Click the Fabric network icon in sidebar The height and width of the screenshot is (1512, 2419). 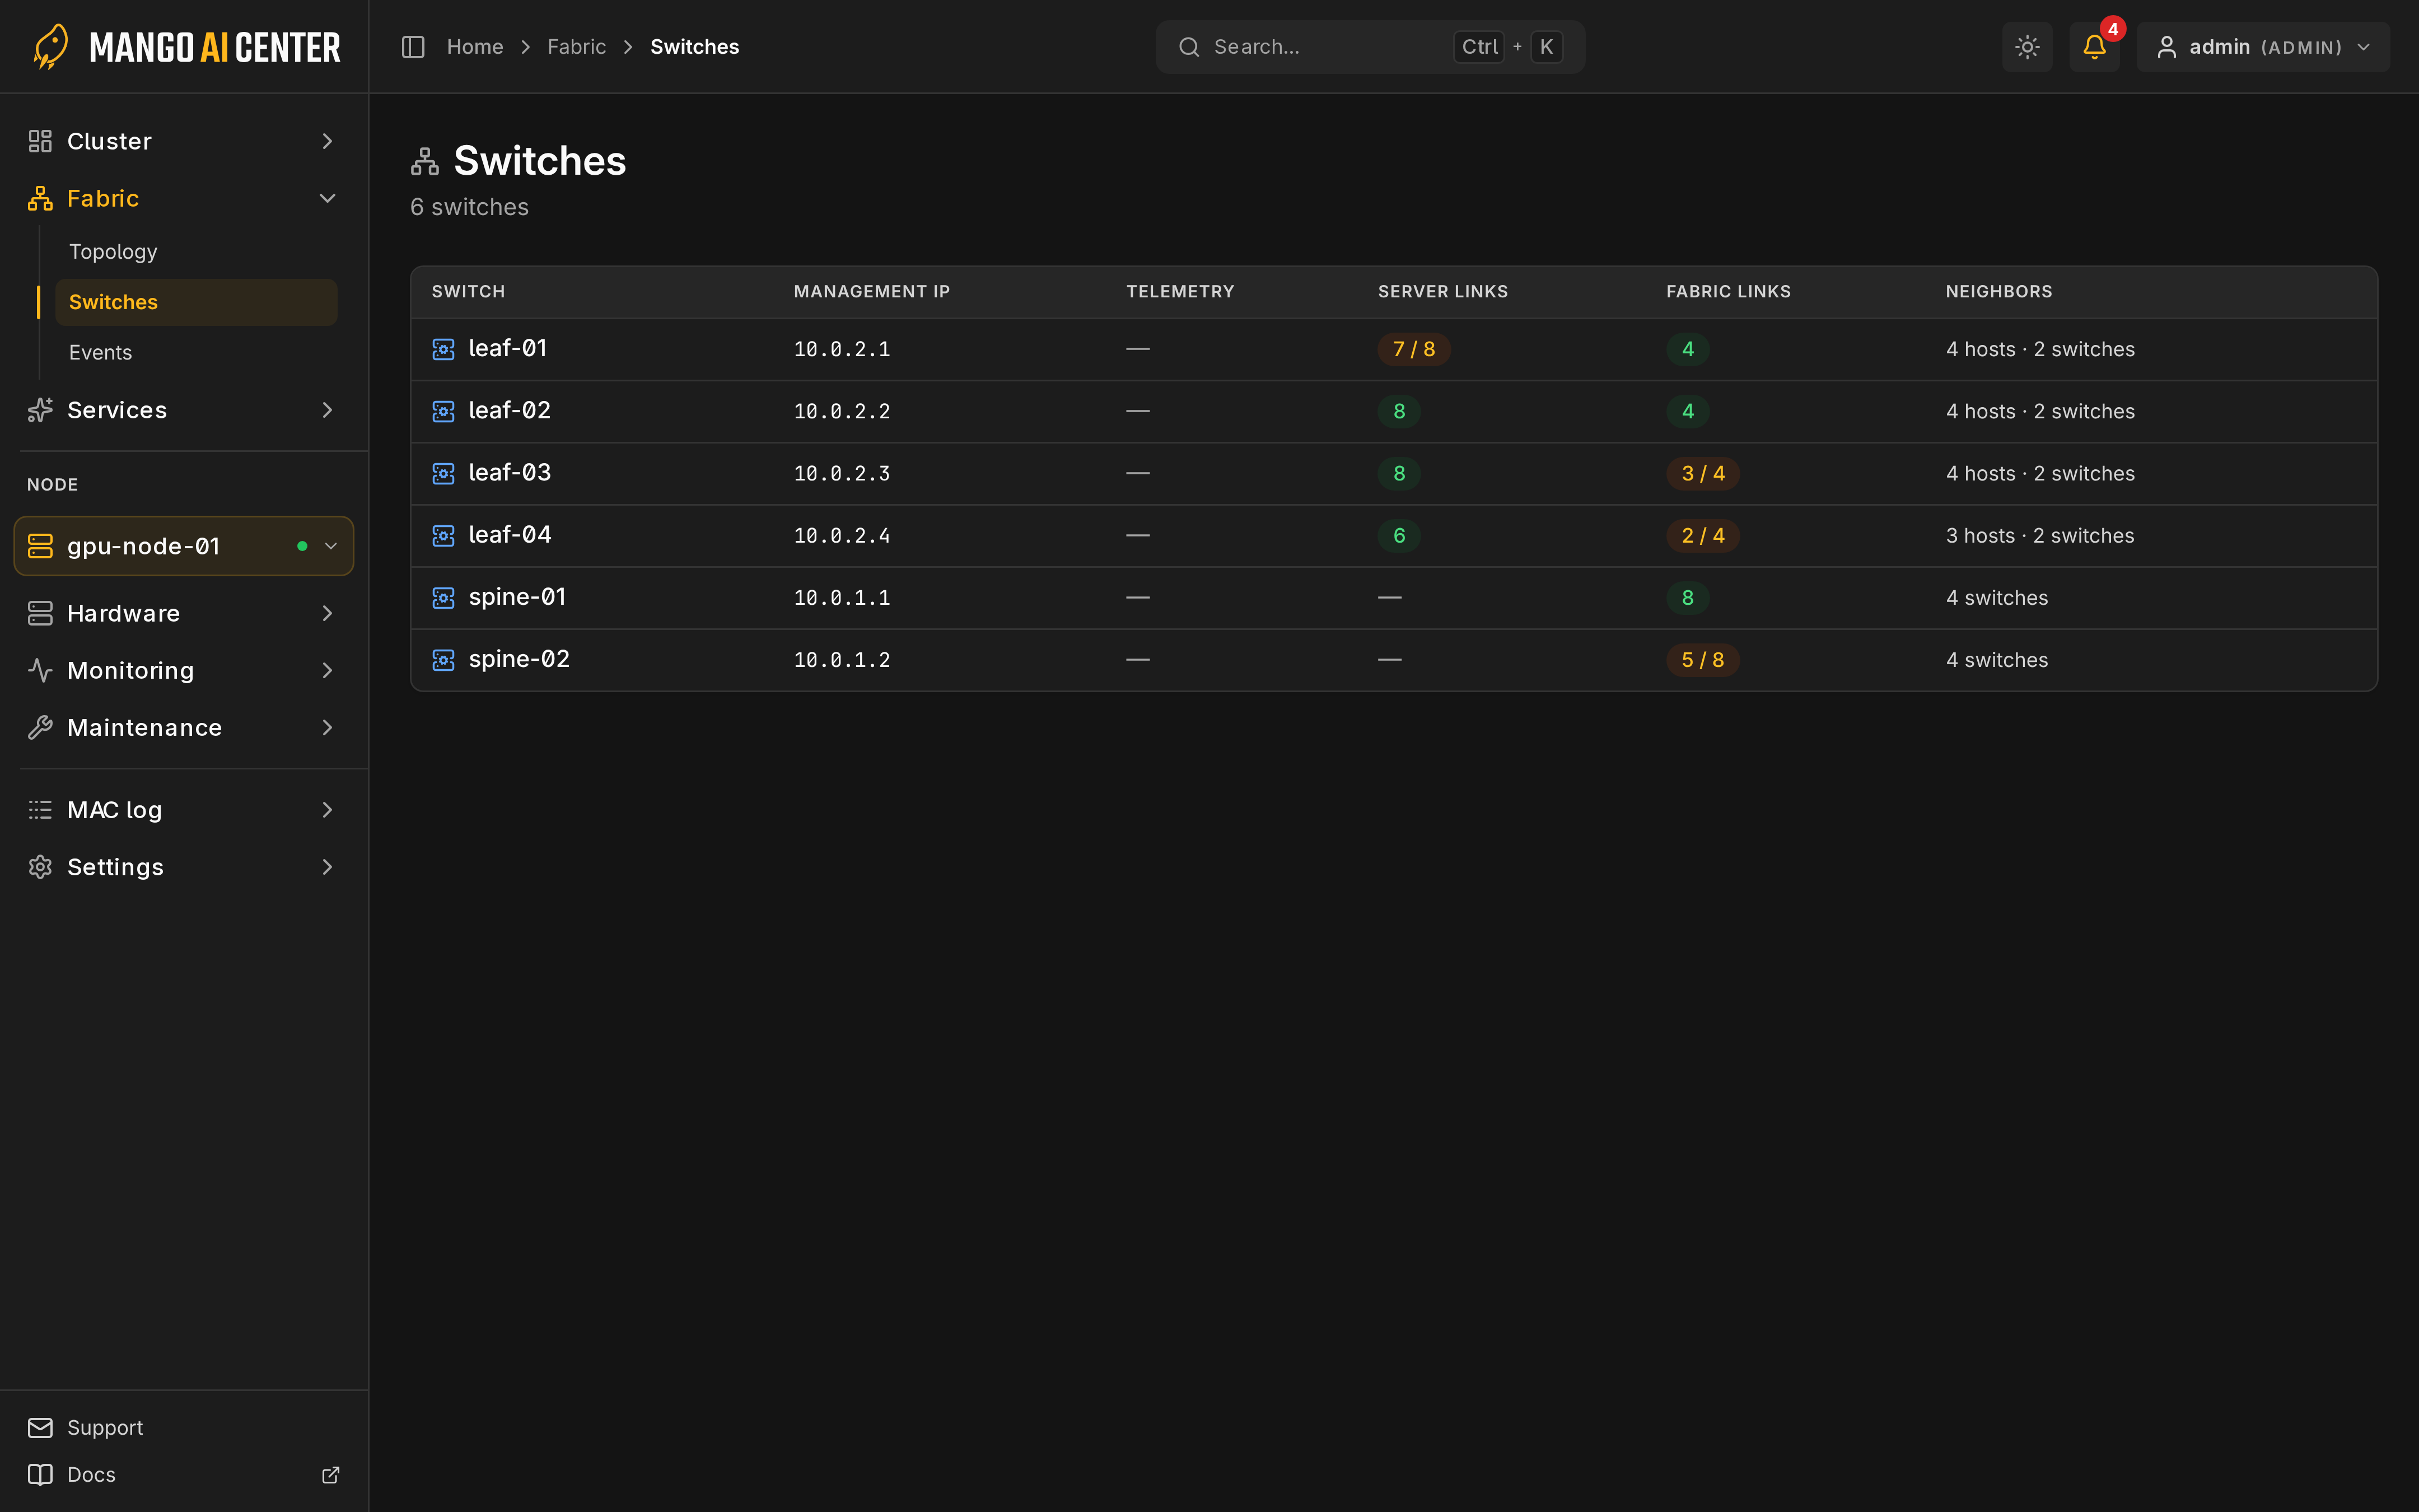click(40, 198)
